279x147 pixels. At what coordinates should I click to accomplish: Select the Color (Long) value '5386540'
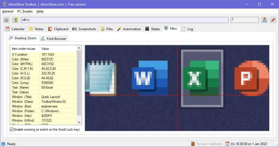(x=47, y=83)
